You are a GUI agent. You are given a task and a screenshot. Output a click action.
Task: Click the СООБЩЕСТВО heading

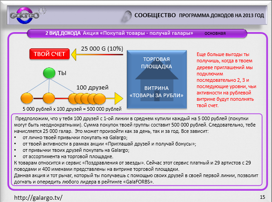tap(155, 15)
